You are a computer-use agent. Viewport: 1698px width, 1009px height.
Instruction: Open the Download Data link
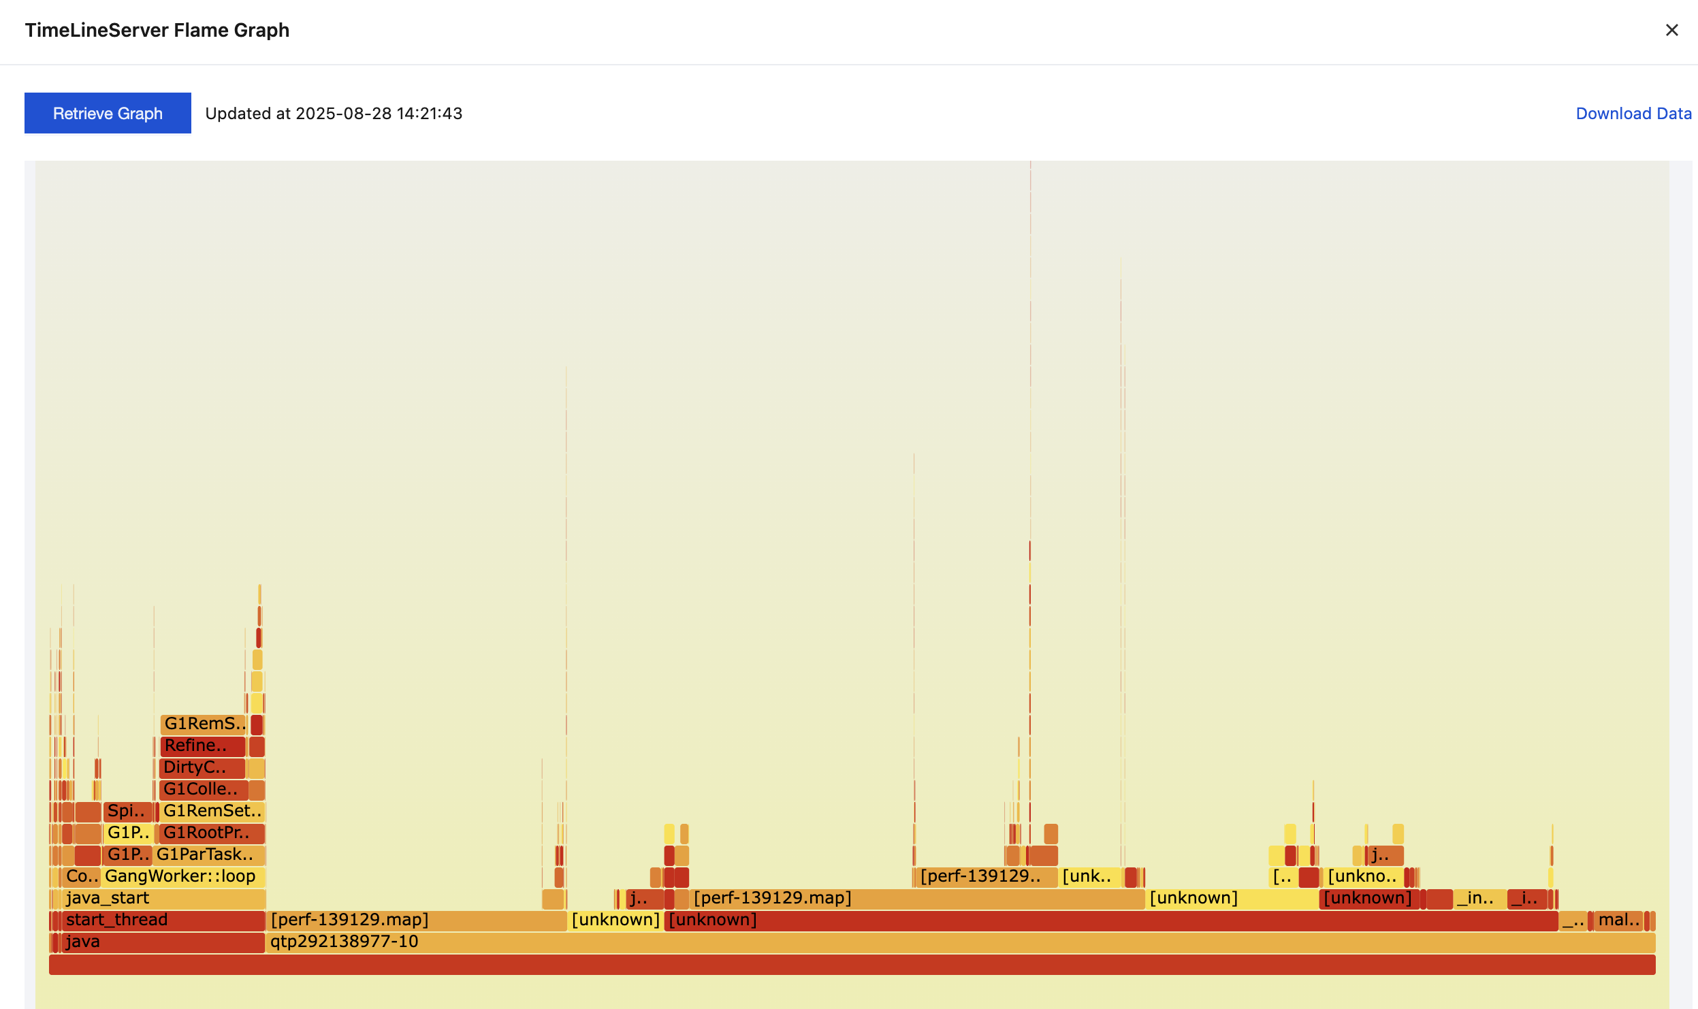click(1633, 113)
